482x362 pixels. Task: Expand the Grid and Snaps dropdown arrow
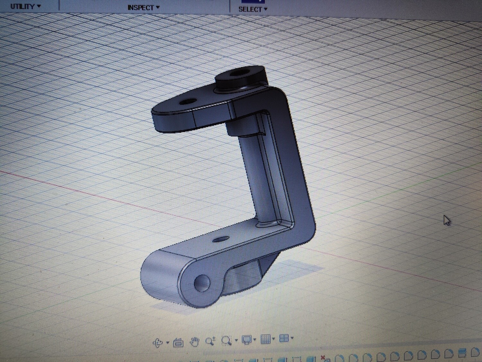point(274,339)
